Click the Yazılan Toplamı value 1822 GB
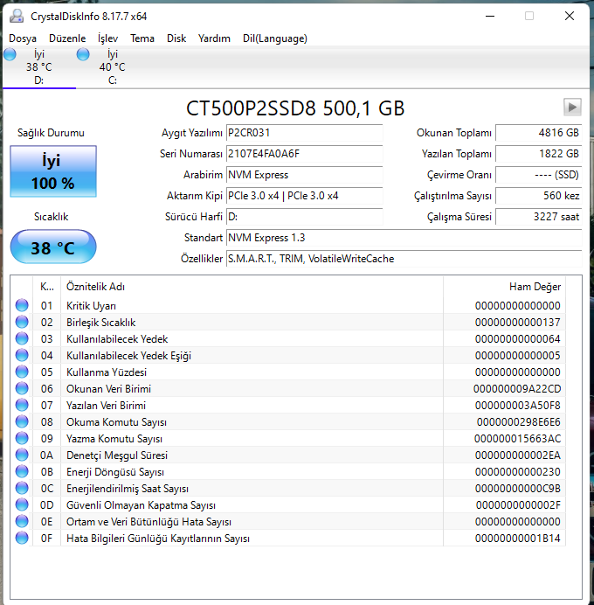The height and width of the screenshot is (605, 594). [538, 154]
